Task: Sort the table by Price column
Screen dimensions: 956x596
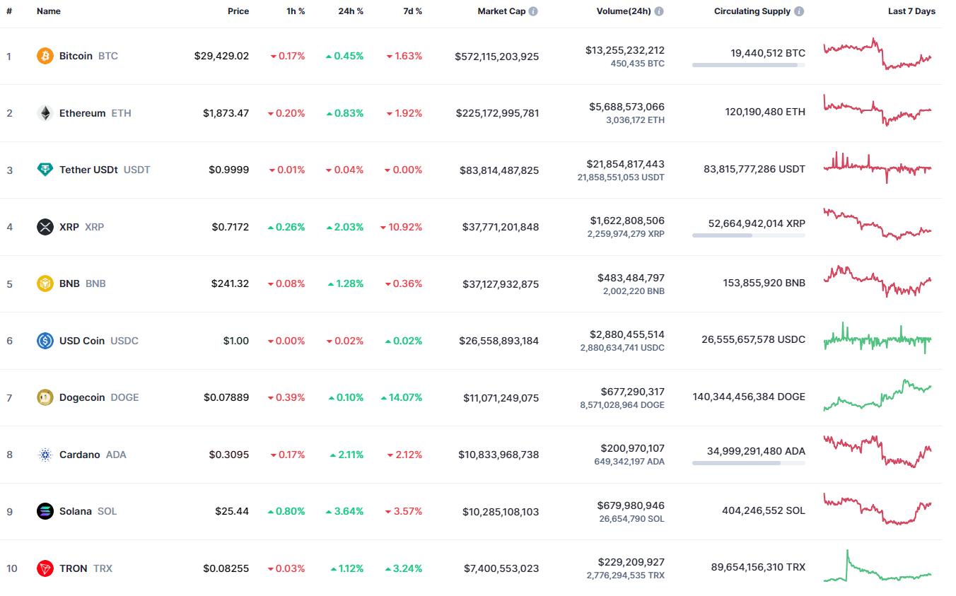Action: 238,11
